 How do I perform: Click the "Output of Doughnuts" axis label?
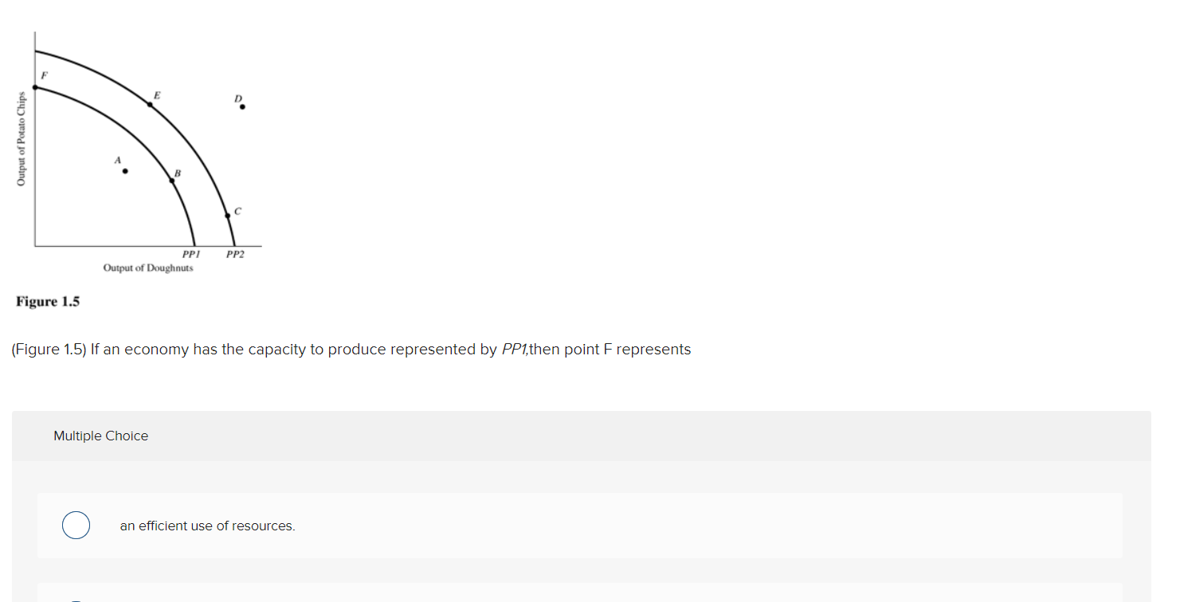pyautogui.click(x=148, y=268)
